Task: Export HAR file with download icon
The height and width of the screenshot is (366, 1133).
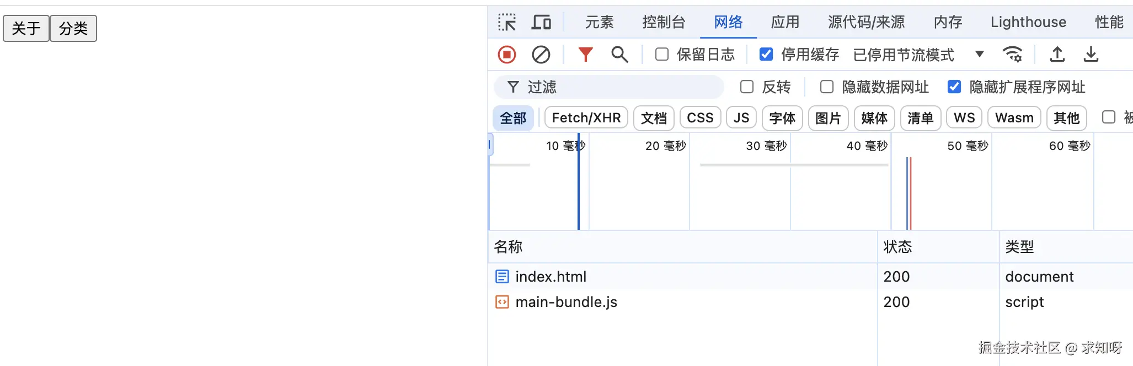Action: coord(1091,55)
